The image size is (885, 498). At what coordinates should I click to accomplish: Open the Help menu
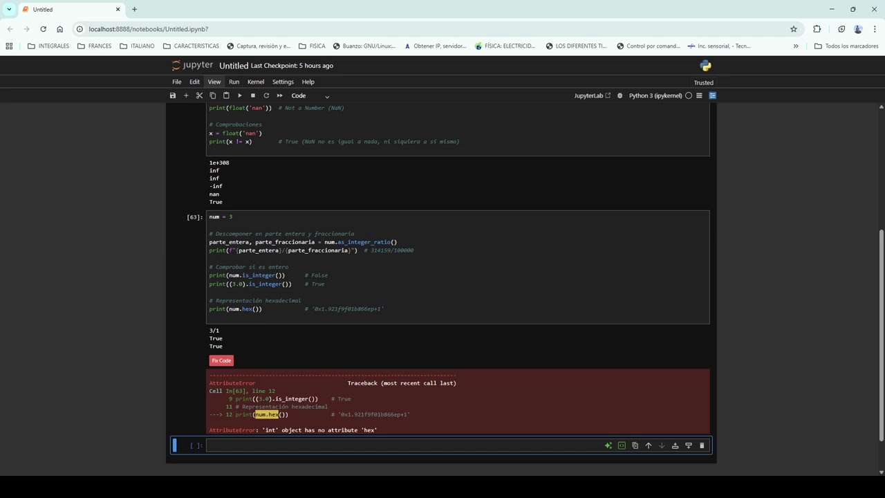[308, 82]
